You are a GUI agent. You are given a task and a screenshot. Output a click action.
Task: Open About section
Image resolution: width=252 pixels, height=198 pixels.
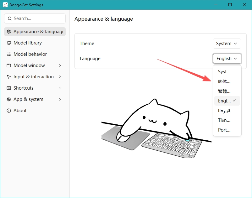point(35,111)
